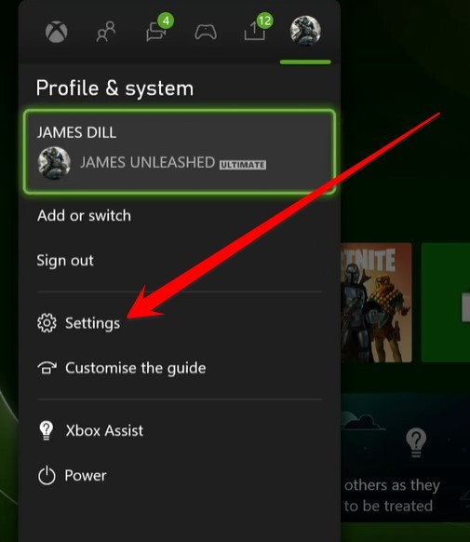The width and height of the screenshot is (470, 542).
Task: Click the Xbox Assist lightbulb icon
Action: tap(47, 430)
